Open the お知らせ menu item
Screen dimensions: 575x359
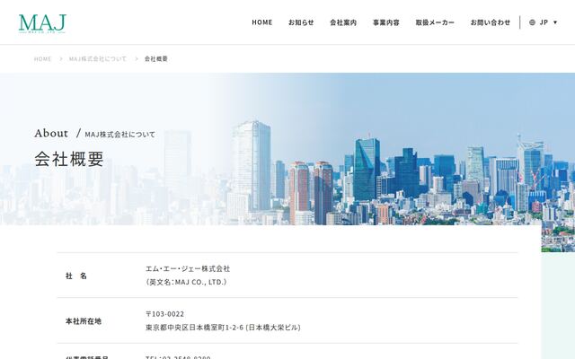click(301, 22)
